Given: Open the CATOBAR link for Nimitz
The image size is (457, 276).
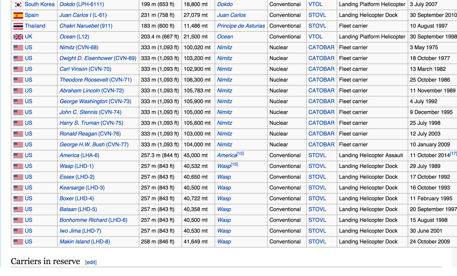Looking at the screenshot, I should (321, 47).
